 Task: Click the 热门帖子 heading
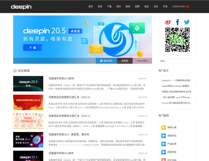pos(164,71)
